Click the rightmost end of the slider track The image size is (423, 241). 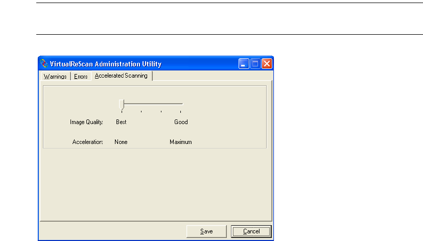[x=181, y=104]
